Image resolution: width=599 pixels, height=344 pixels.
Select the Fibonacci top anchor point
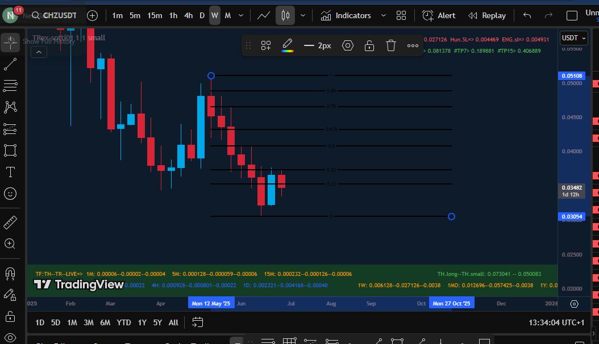(211, 76)
